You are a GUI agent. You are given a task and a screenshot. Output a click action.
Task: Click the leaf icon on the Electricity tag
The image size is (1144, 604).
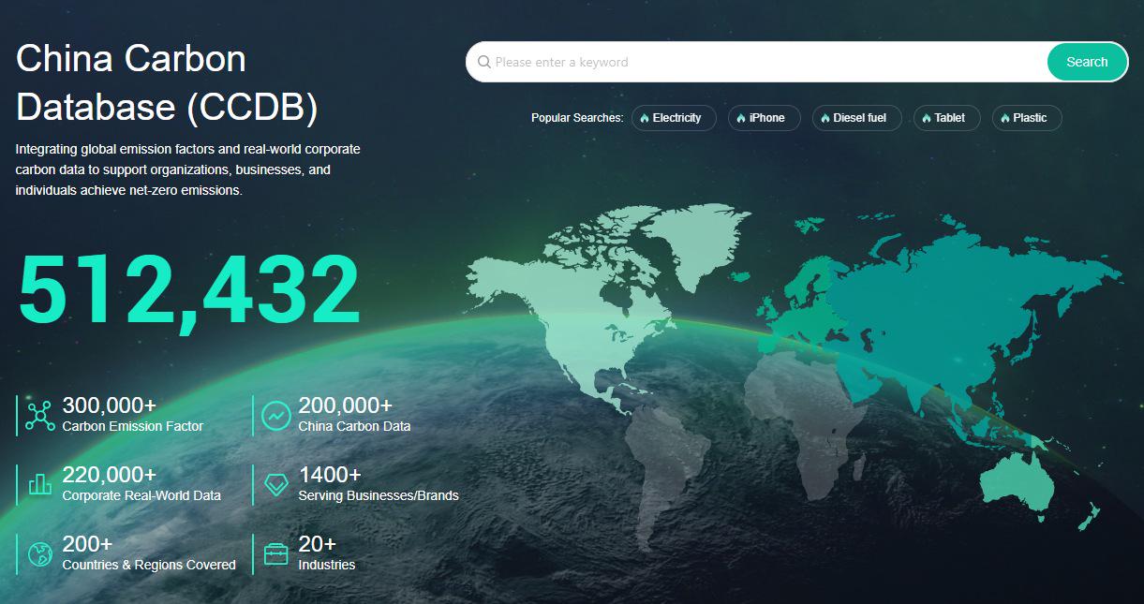[644, 118]
